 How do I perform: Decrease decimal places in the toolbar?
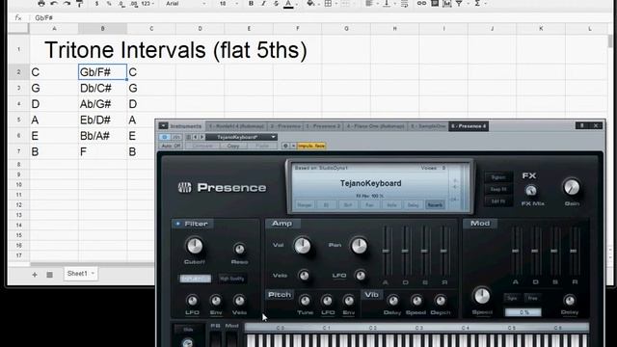point(121,4)
